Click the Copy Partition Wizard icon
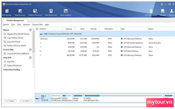 pos(5,38)
